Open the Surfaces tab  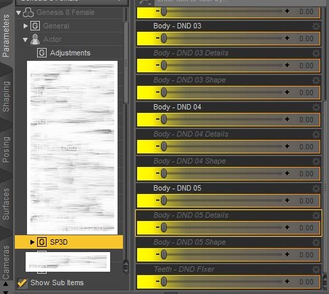click(x=6, y=204)
